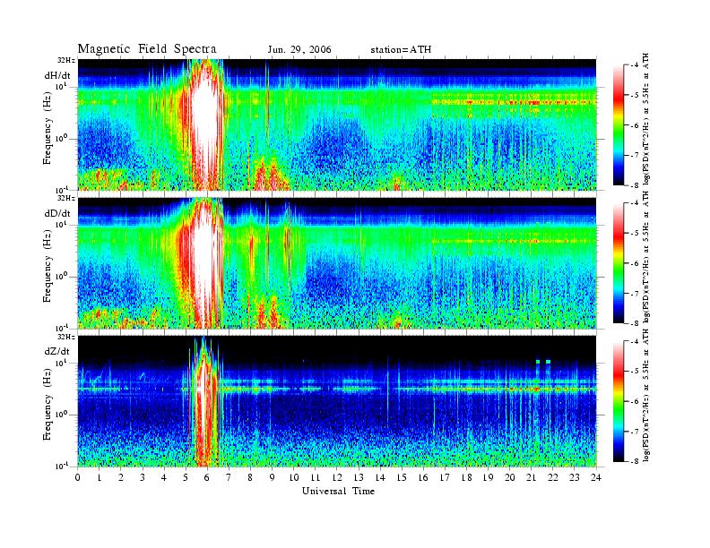Click the "32Hz" label of the dH/dt panel
Screen dimensions: 710x548
click(x=66, y=60)
